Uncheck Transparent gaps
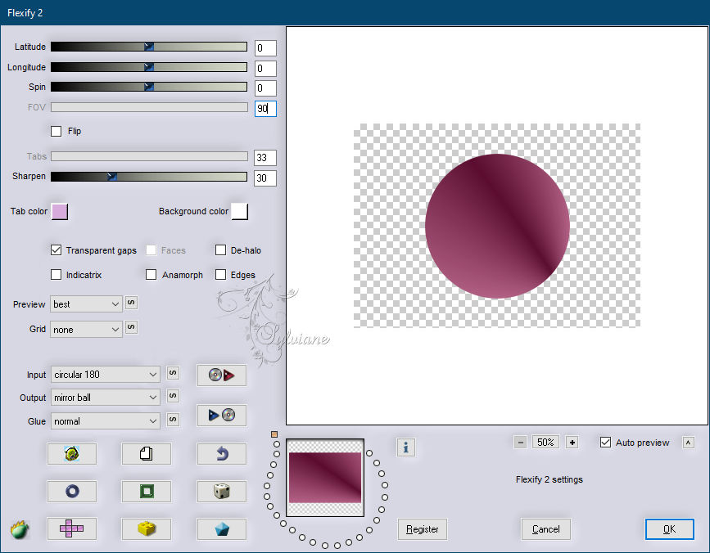The image size is (710, 553). (x=57, y=250)
